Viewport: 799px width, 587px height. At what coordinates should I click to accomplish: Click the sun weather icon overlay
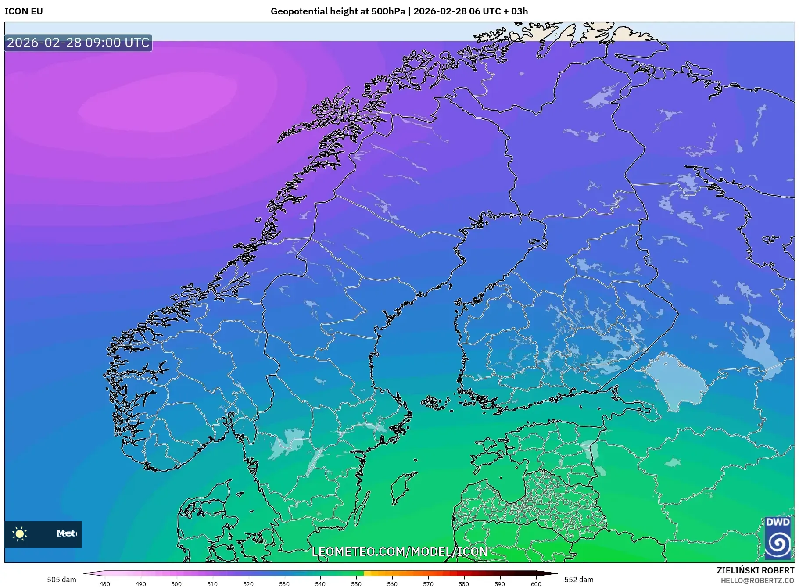[x=20, y=533]
